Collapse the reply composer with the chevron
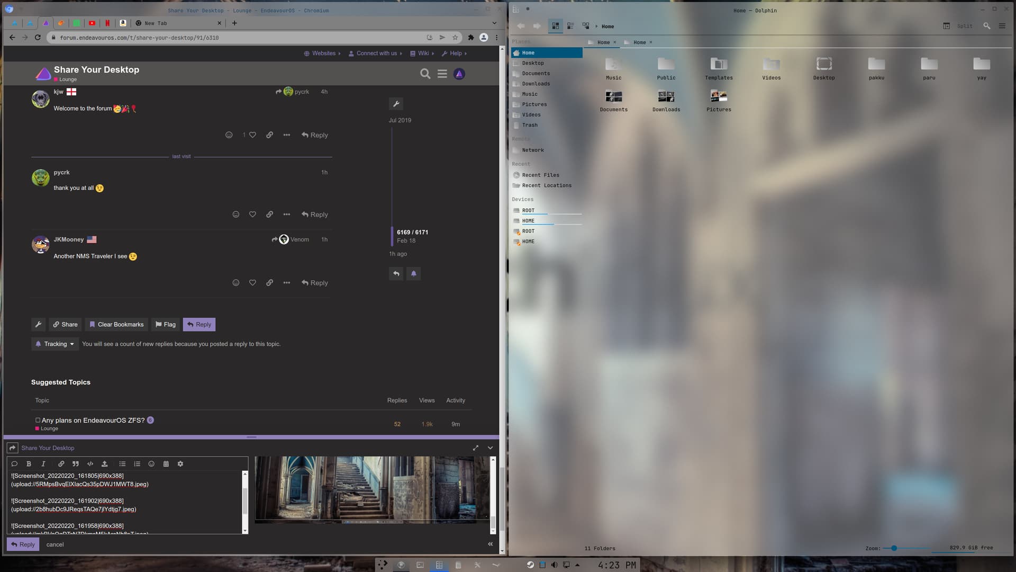 (x=489, y=448)
